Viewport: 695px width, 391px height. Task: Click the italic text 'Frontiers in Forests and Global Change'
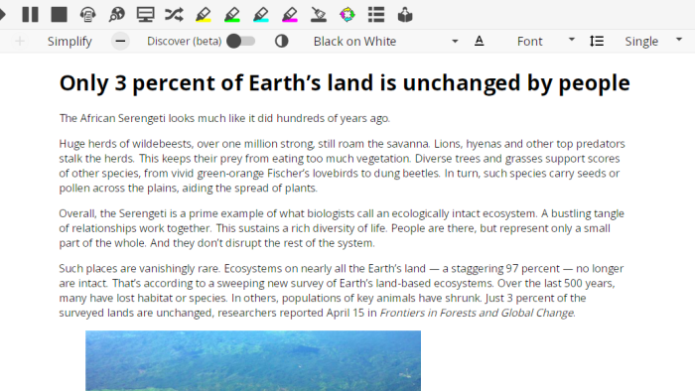pyautogui.click(x=477, y=313)
